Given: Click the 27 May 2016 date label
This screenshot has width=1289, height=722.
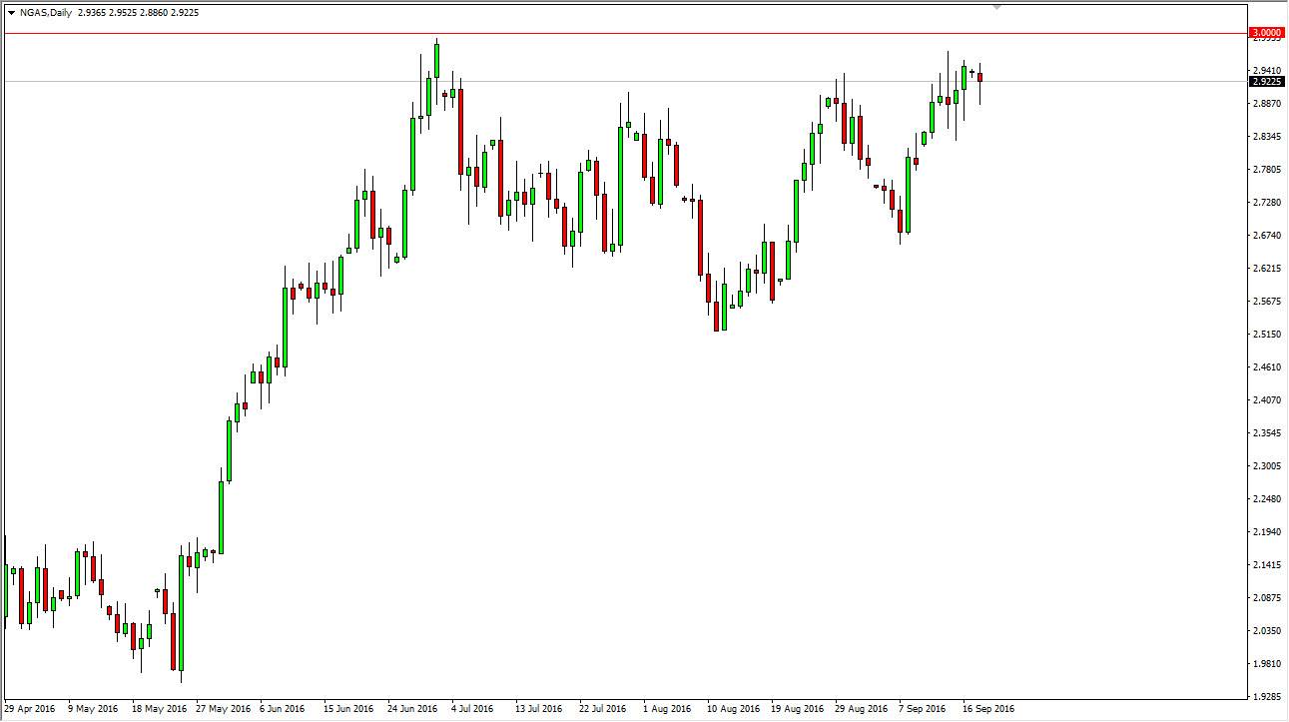Looking at the screenshot, I should (224, 709).
